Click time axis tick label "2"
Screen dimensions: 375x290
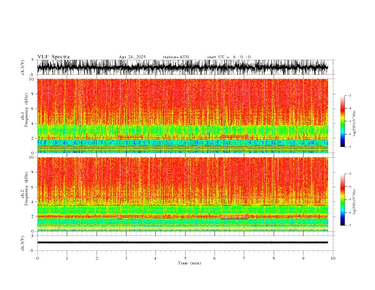point(97,258)
